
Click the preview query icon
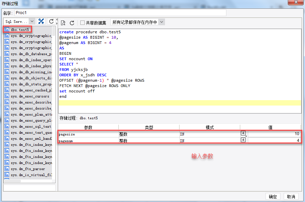coord(63,23)
